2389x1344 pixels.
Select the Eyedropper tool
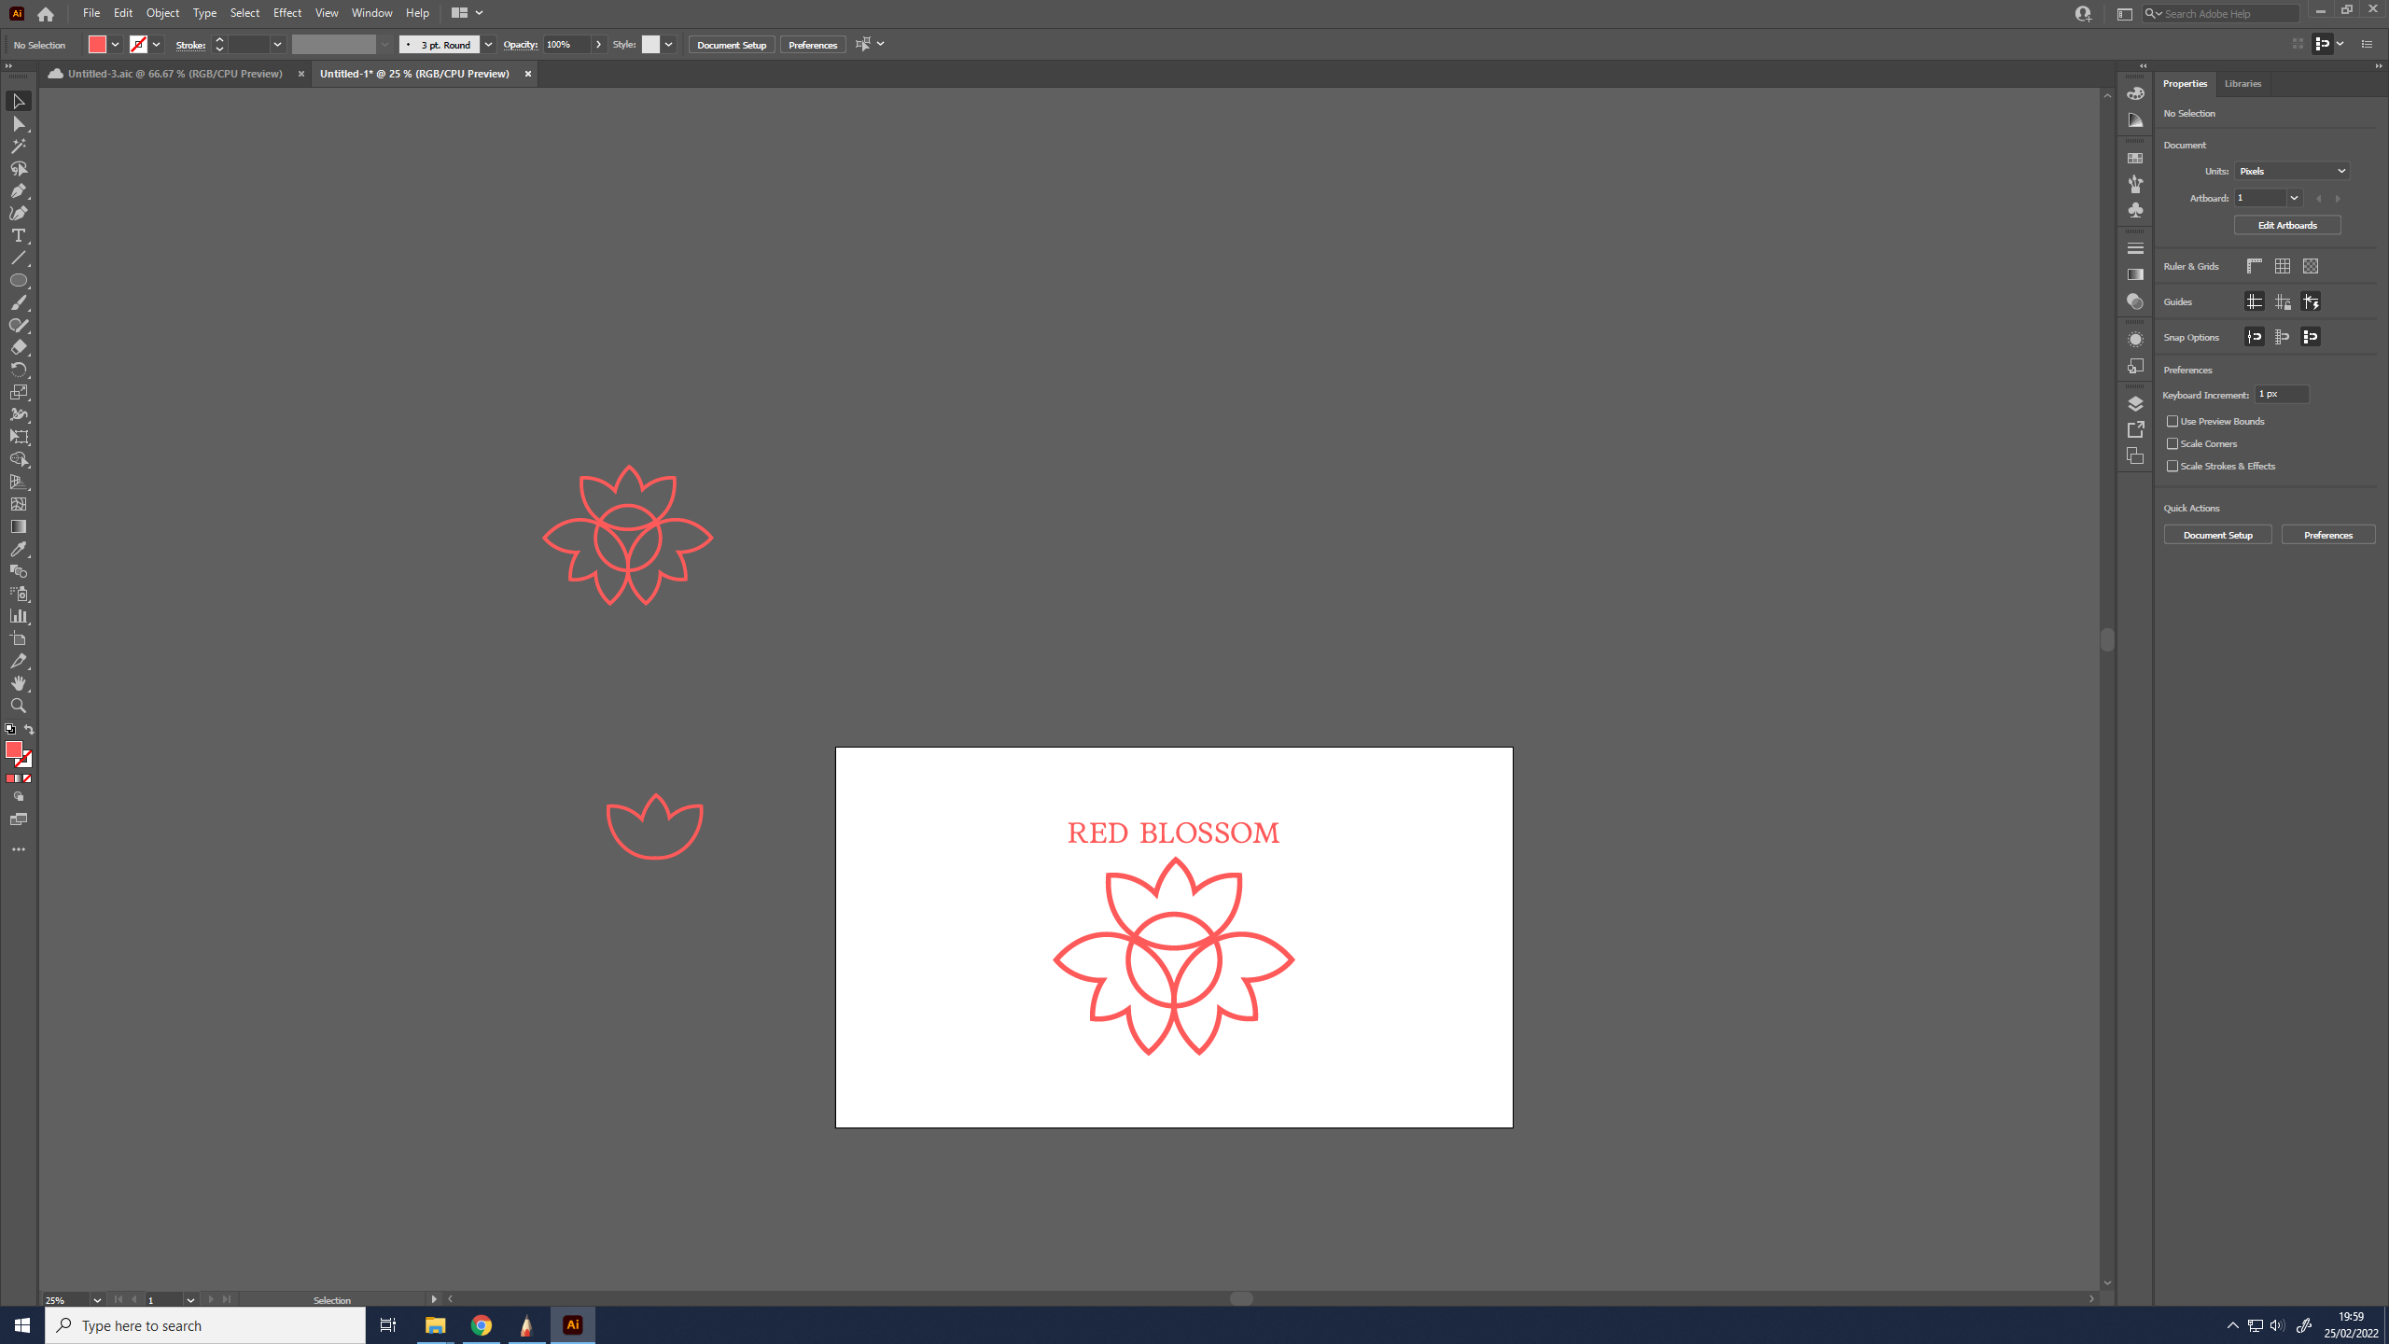[x=18, y=549]
